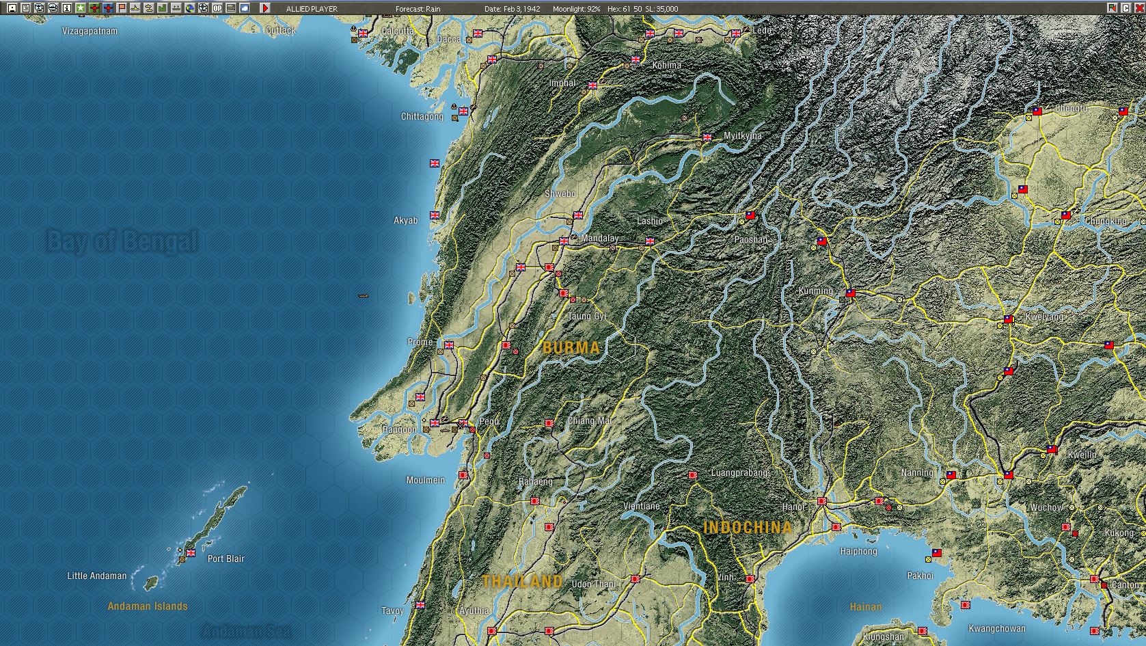Select the British flag at Lashio

(x=650, y=241)
